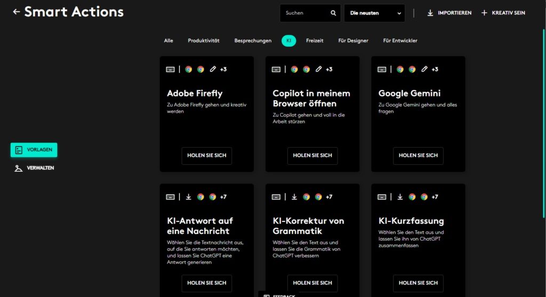
Task: Click the search magnifier icon
Action: point(333,13)
